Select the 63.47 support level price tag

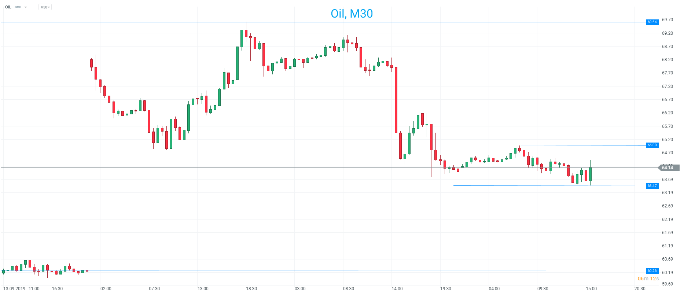tap(652, 186)
